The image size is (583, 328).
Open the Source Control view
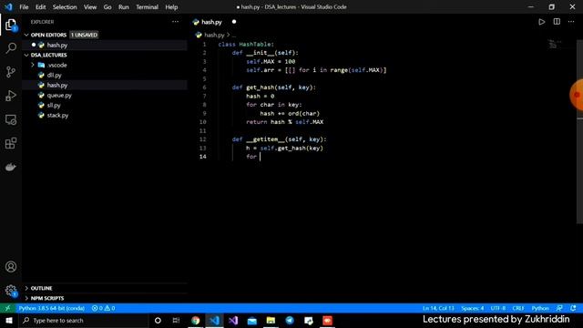point(11,72)
